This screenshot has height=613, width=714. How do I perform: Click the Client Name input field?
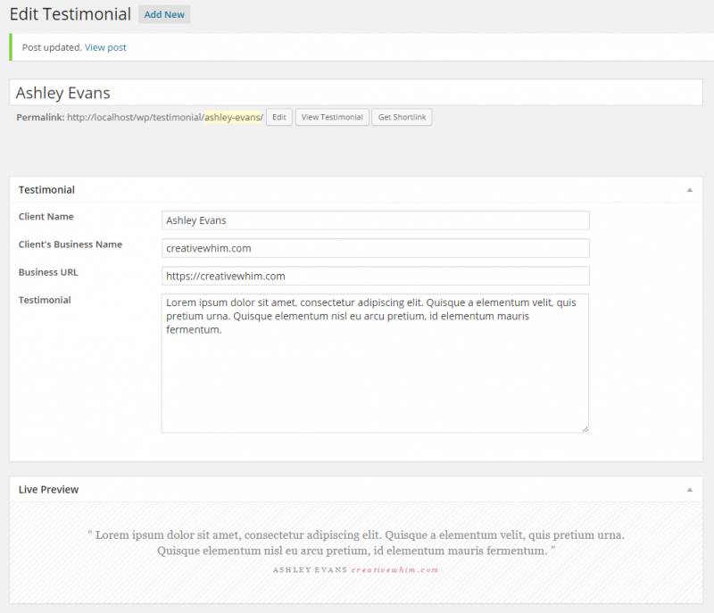pyautogui.click(x=375, y=220)
